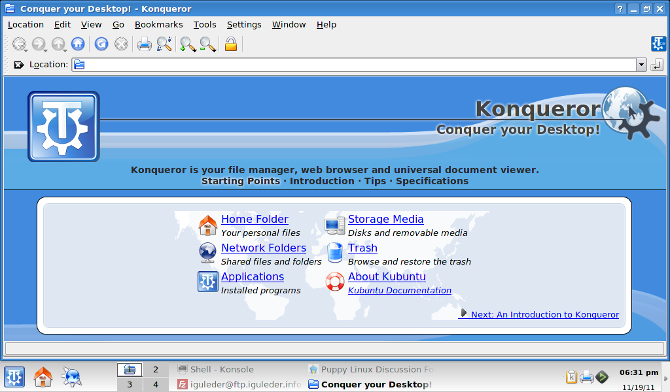The image size is (670, 392).
Task: Zoom out using the magnifier minus icon
Action: [207, 44]
